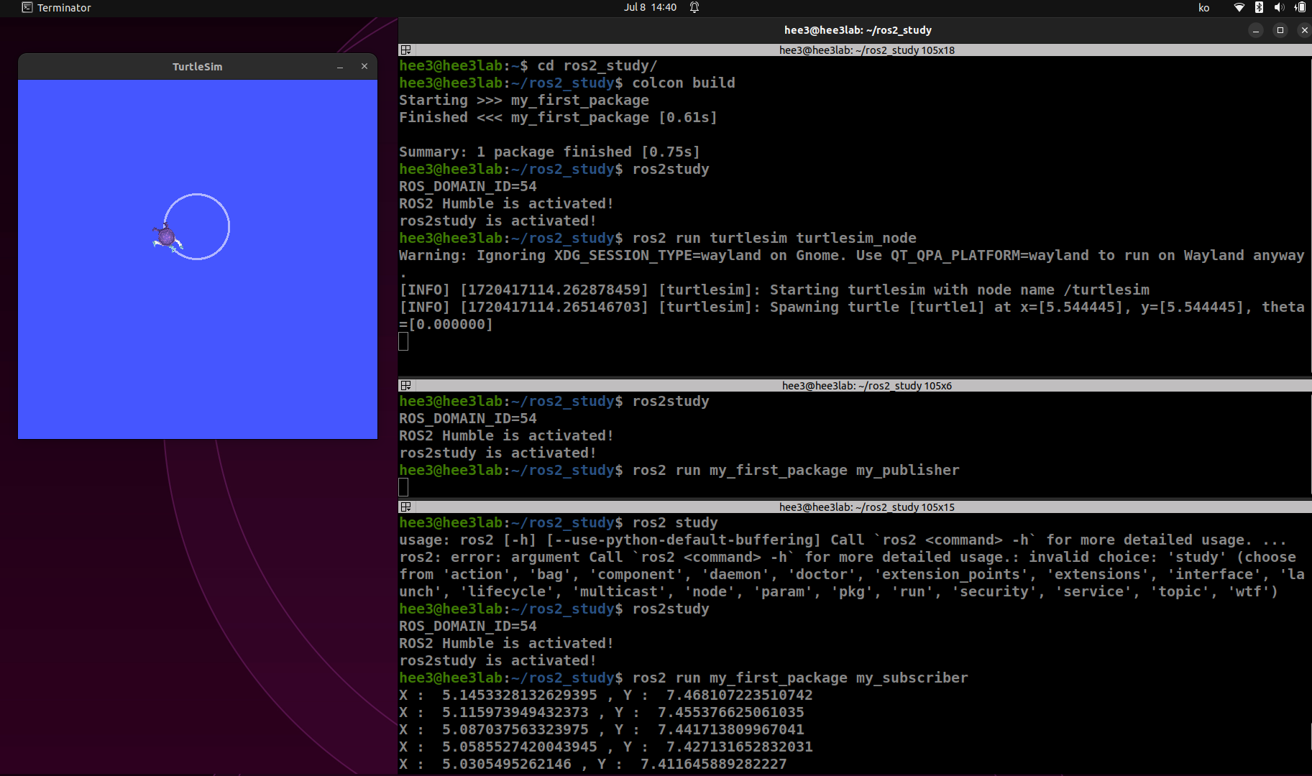Click the 'ros2: error: argument Call' line
Viewport: 1312px width, 776px height.
pyautogui.click(x=848, y=558)
